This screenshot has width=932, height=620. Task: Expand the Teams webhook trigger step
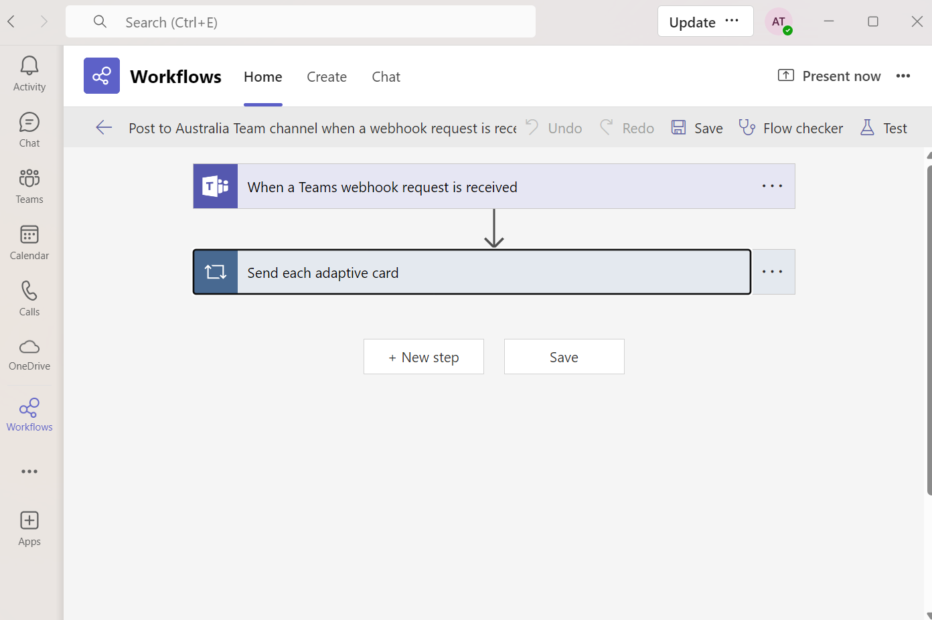[494, 186]
